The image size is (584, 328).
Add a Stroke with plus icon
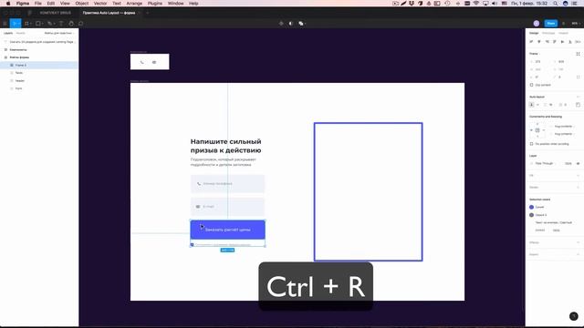click(x=578, y=188)
